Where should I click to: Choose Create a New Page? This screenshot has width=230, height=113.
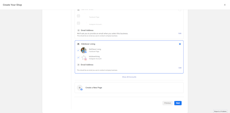click(x=129, y=88)
